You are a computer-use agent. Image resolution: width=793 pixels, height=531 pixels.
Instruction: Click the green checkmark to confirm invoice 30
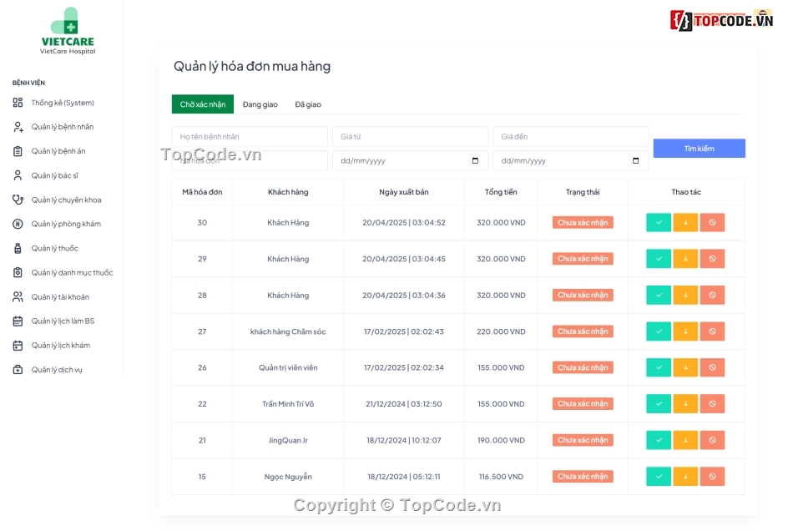point(657,222)
